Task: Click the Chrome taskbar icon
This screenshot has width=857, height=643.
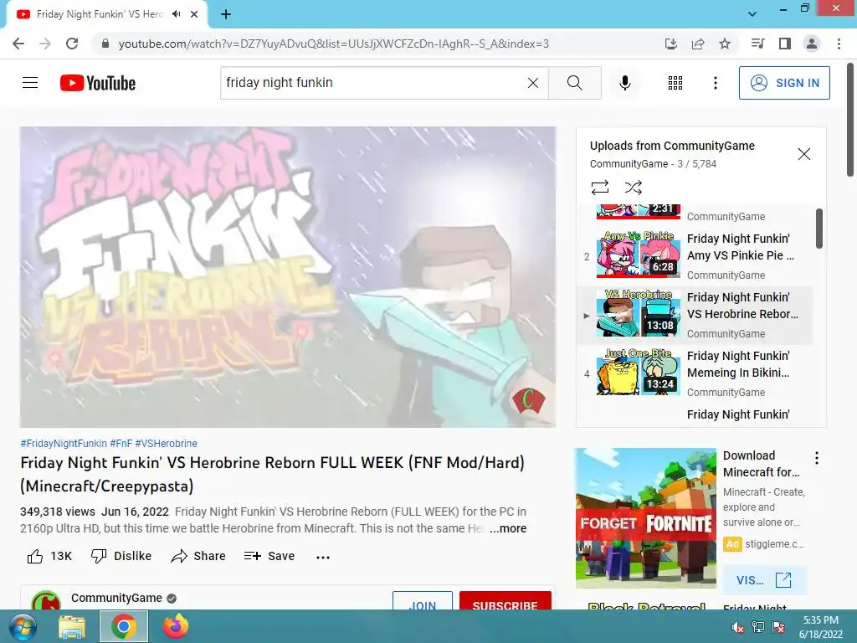Action: pyautogui.click(x=124, y=626)
